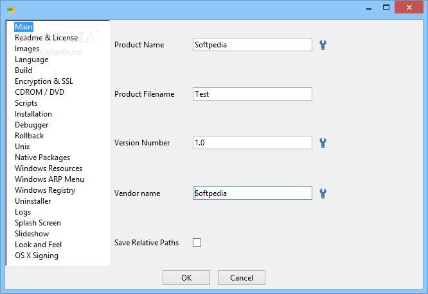Click the Cancel button

coord(242,278)
